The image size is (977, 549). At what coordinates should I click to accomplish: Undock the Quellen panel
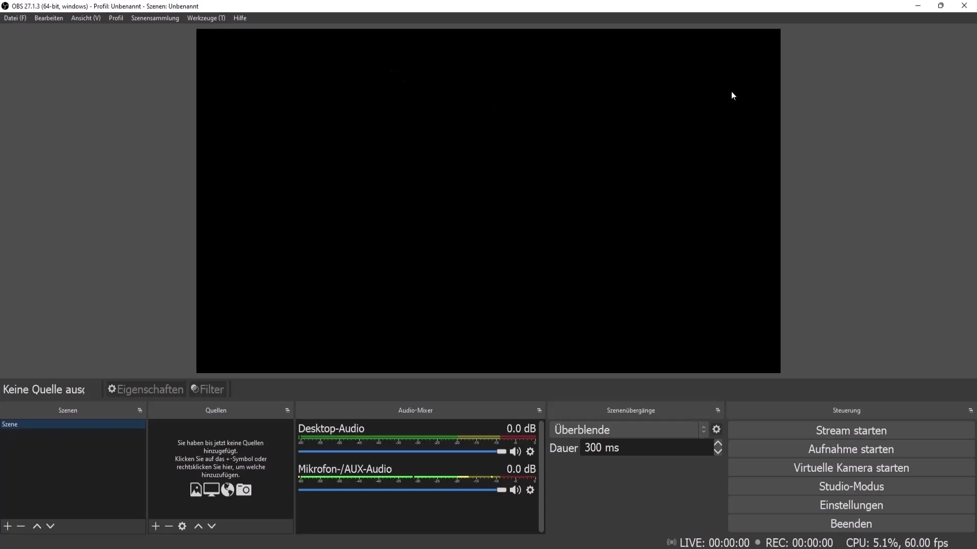point(288,410)
